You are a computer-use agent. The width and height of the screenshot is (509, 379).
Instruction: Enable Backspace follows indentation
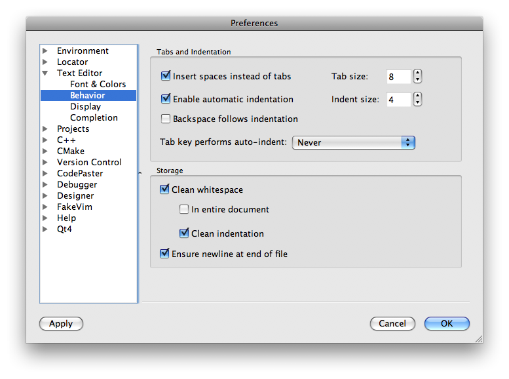[x=166, y=119]
